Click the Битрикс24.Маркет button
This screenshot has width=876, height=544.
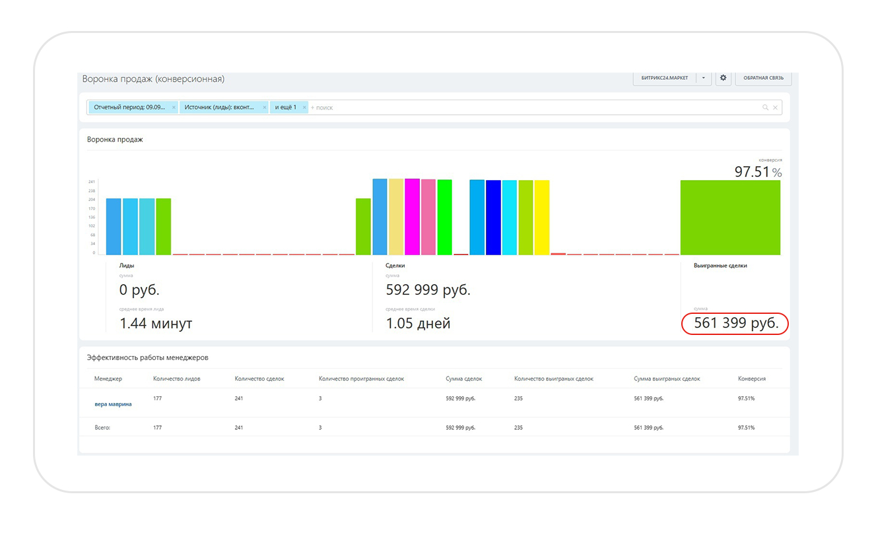[x=665, y=78]
